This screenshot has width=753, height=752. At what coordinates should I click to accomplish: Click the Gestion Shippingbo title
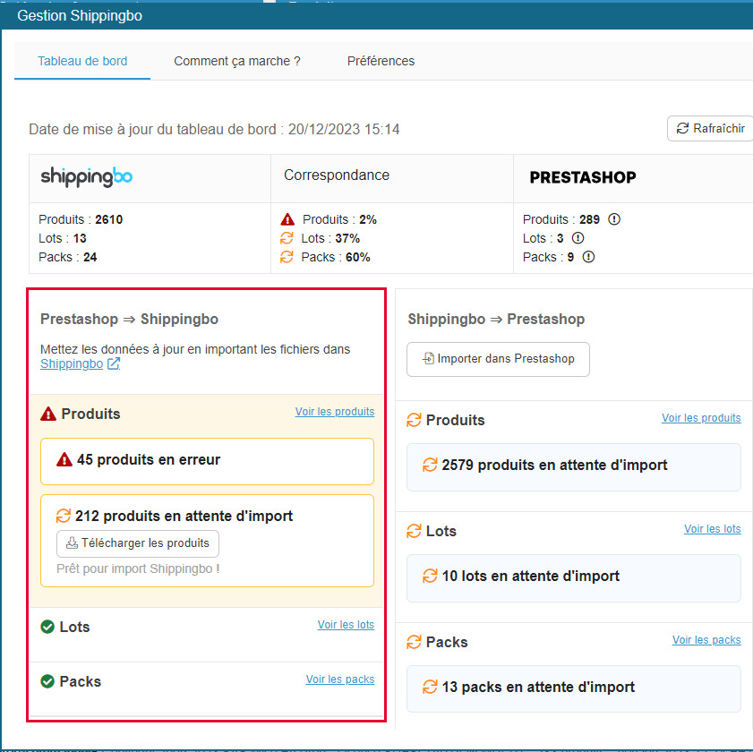tap(80, 15)
